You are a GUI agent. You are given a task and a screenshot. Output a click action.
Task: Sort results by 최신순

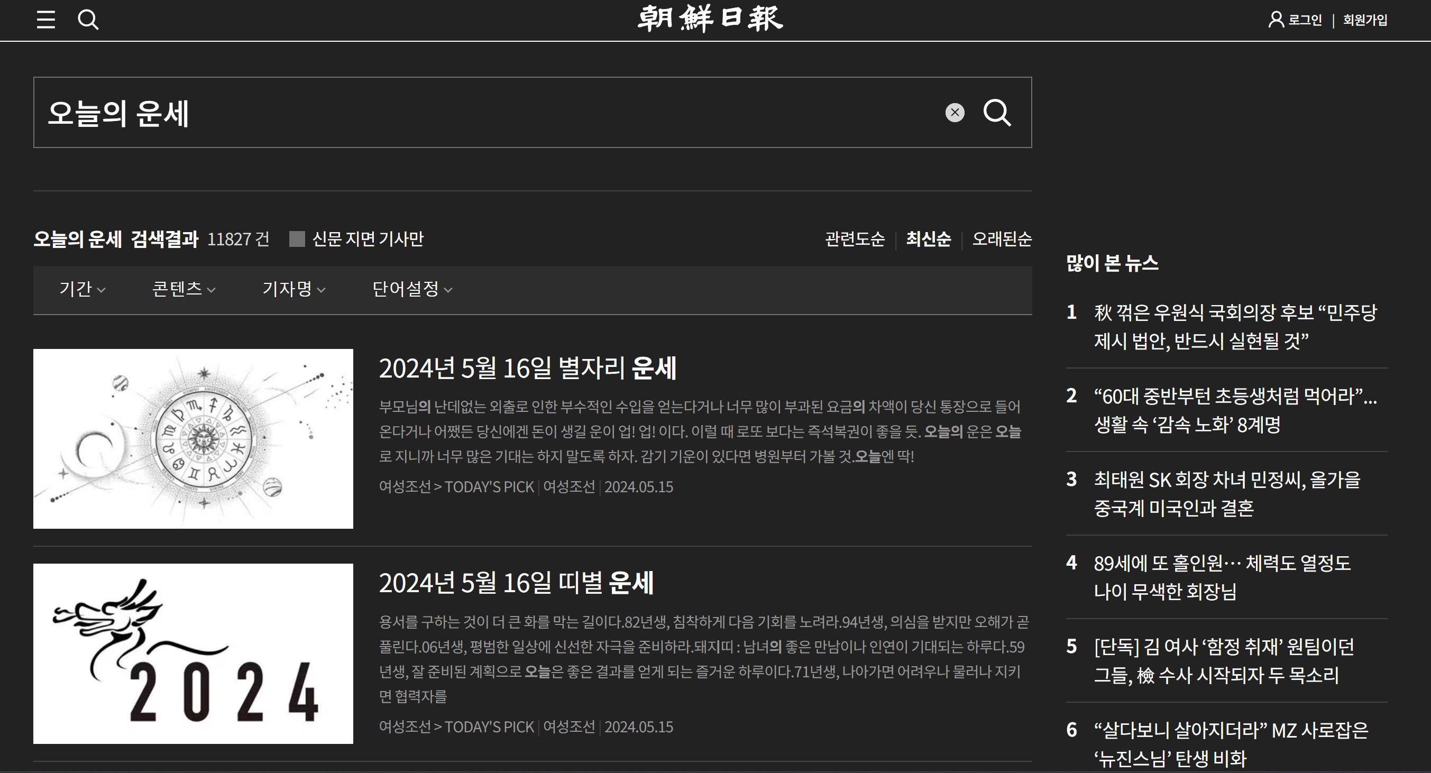[928, 240]
